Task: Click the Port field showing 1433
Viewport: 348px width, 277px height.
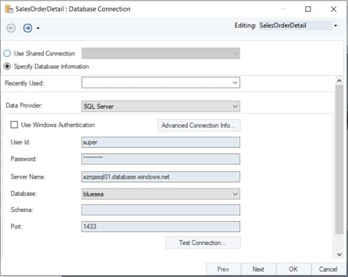Action: tap(161, 227)
